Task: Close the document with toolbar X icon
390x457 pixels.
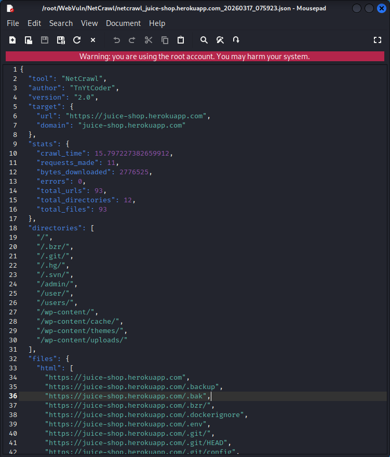Action: pos(93,40)
